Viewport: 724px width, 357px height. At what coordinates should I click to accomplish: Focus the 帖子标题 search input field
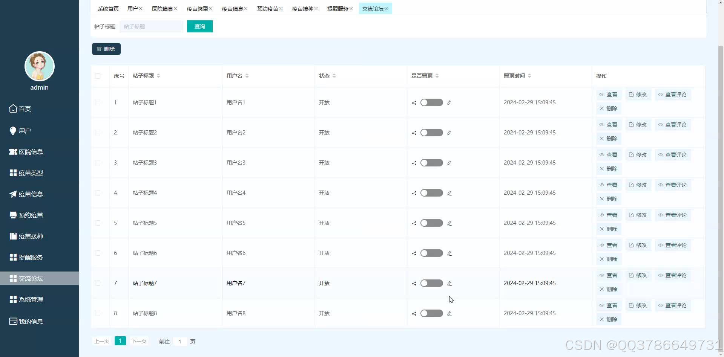(x=151, y=26)
